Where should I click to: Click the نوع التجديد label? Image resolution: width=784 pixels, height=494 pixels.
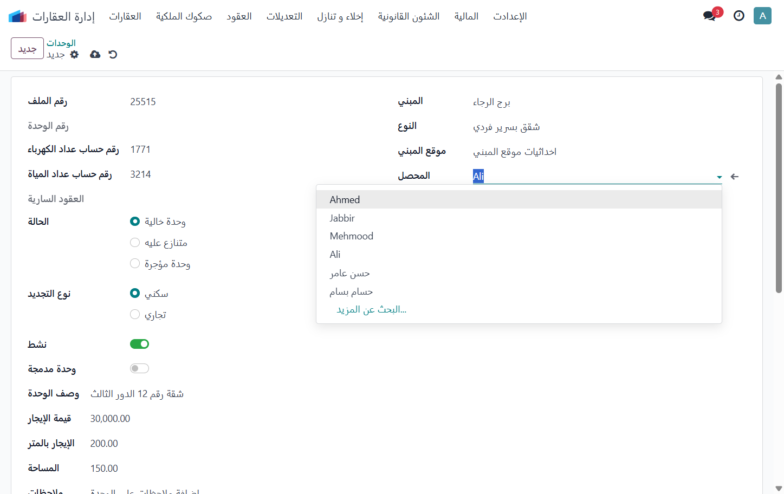pyautogui.click(x=49, y=294)
